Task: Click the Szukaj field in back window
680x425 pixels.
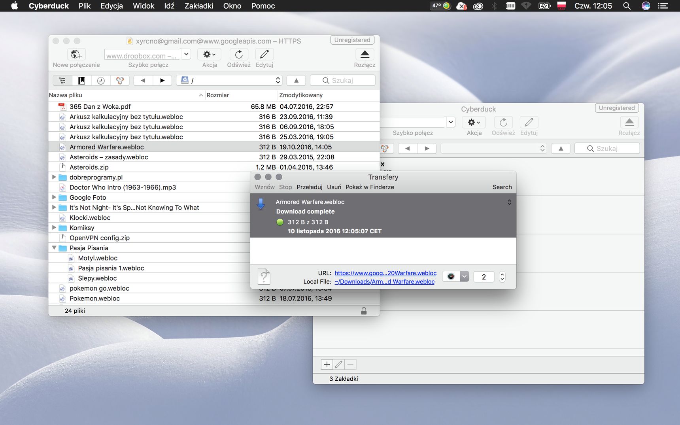Action: pos(607,149)
